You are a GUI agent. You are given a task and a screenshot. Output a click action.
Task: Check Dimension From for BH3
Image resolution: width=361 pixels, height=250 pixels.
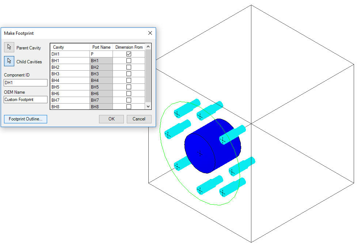[x=129, y=74]
